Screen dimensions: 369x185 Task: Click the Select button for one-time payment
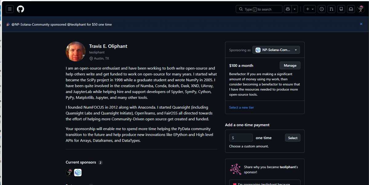click(x=293, y=138)
